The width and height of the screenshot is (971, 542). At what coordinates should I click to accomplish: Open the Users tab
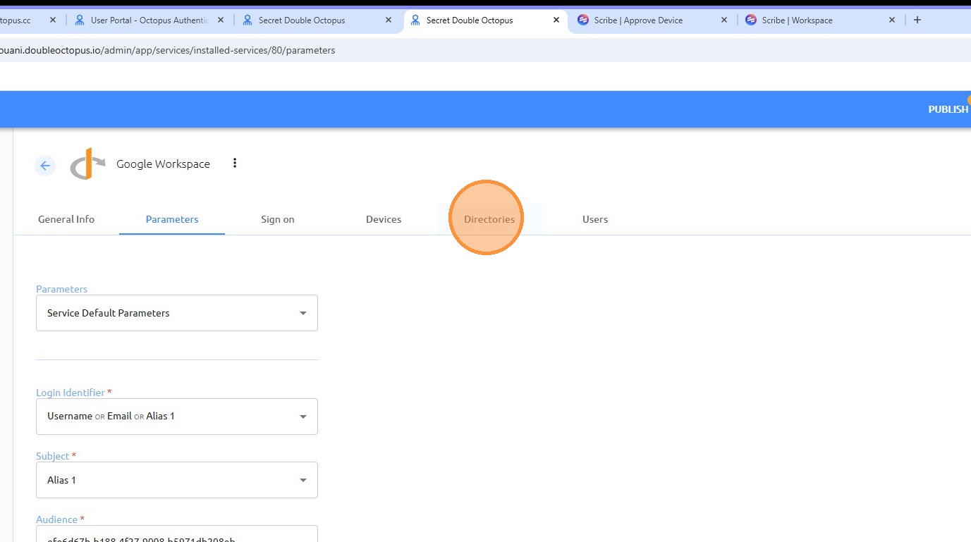click(x=595, y=219)
